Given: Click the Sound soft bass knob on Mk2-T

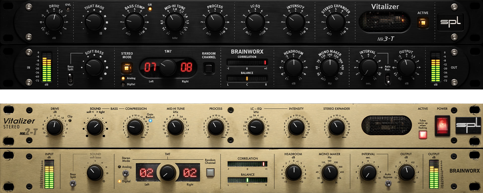Looking at the screenshot, I should tap(95, 173).
